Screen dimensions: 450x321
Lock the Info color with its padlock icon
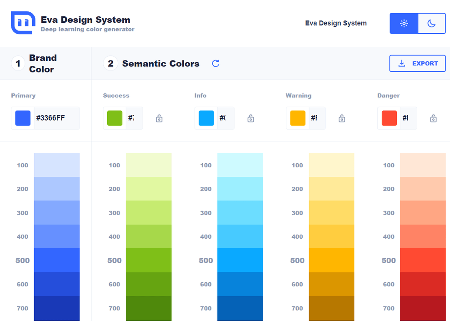[x=250, y=118]
